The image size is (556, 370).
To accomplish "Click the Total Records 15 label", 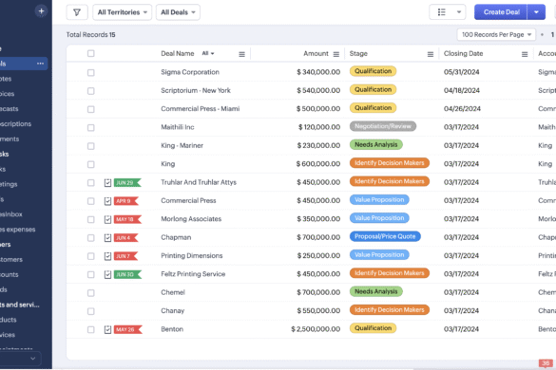I will [91, 35].
